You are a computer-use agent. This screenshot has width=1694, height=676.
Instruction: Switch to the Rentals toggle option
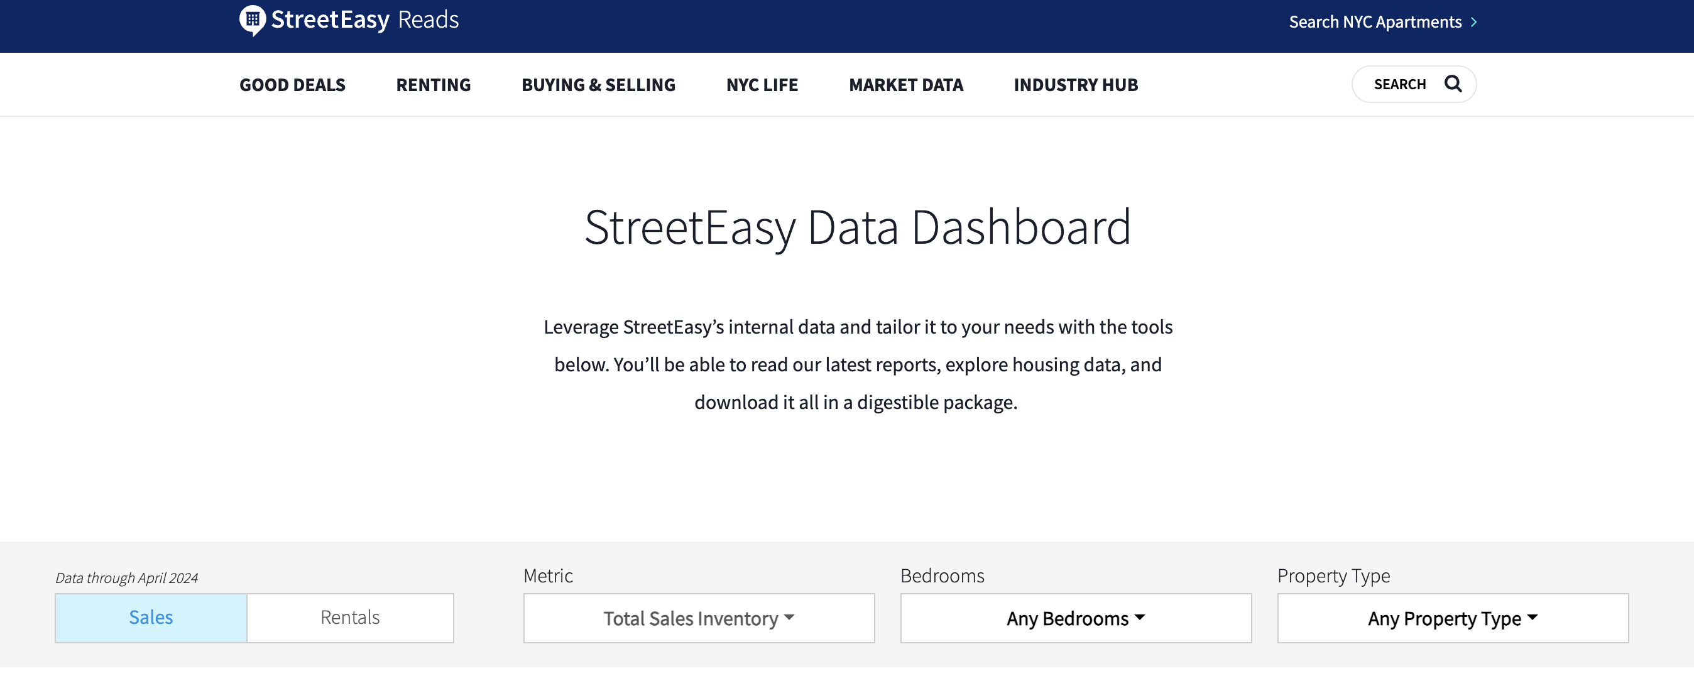[x=349, y=618]
